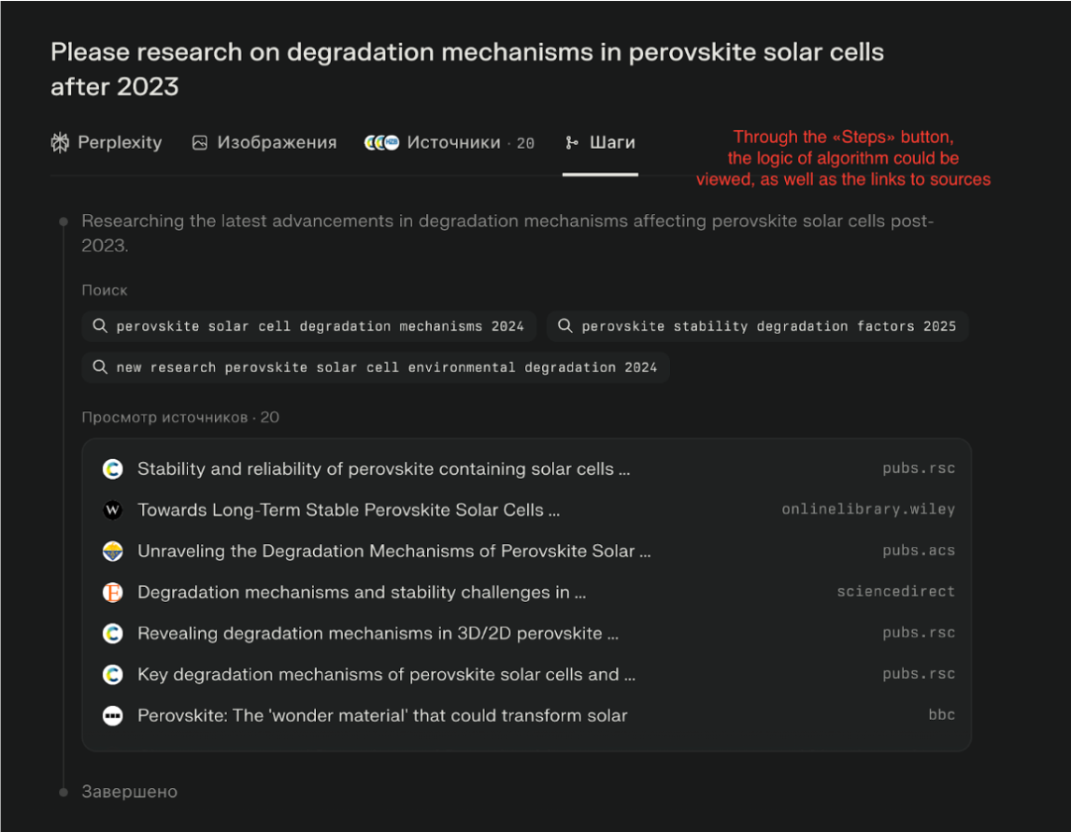Click search chip 'new research perovskite solar cell environmental'
This screenshot has height=832, width=1071.
tap(376, 367)
